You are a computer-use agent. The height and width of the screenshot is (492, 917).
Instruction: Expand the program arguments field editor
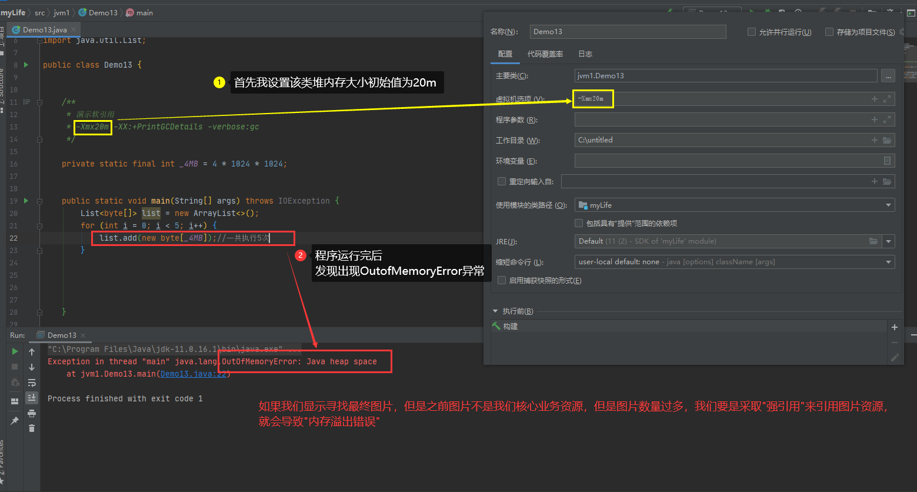pyautogui.click(x=887, y=119)
